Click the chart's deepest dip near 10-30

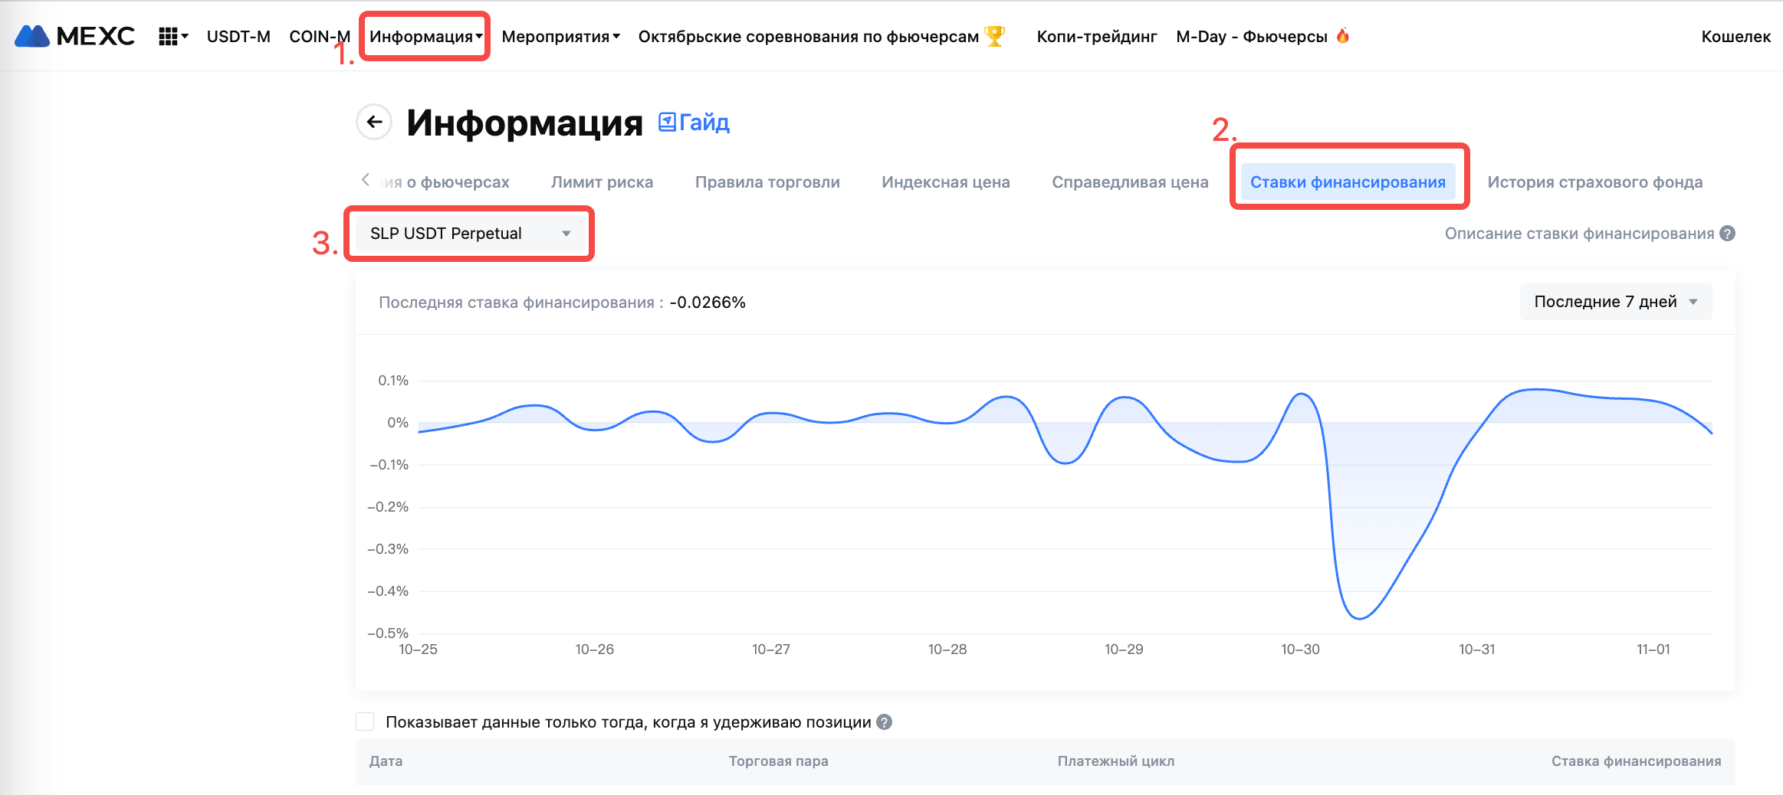(x=1359, y=617)
